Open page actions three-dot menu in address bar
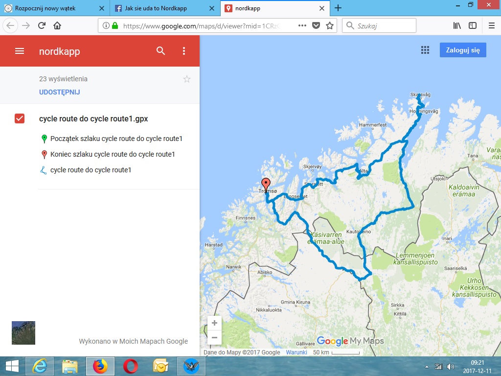 pos(302,25)
